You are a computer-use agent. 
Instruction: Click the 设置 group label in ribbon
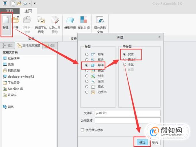(x=74, y=39)
